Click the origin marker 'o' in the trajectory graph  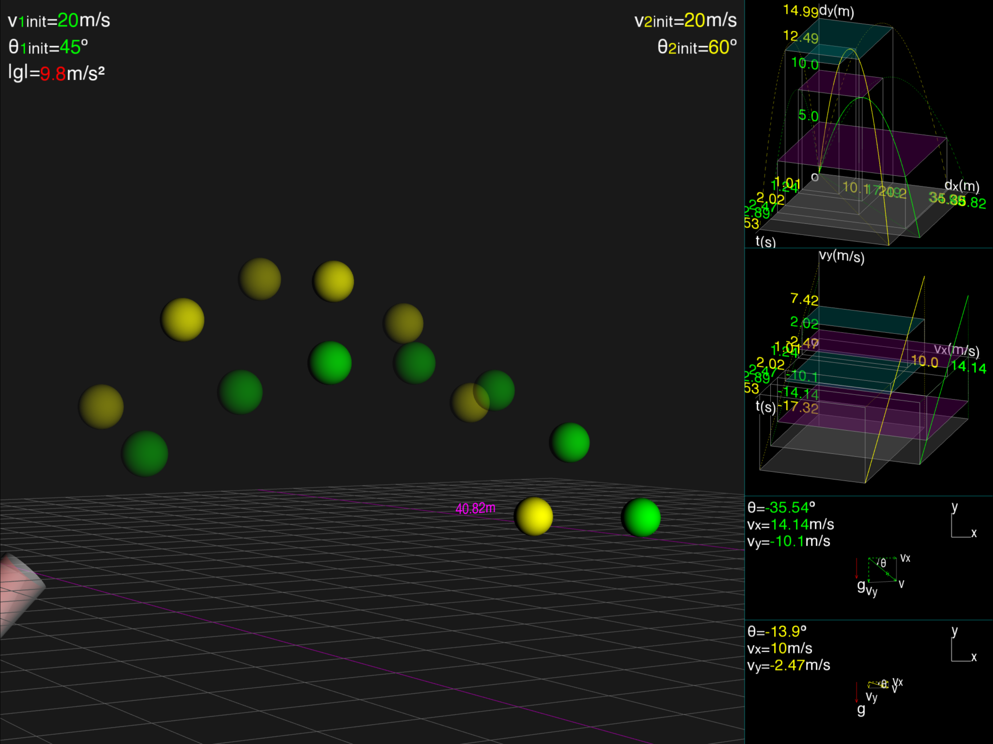(815, 177)
